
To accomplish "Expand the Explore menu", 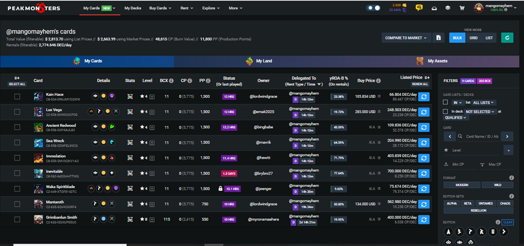I will coord(211,8).
